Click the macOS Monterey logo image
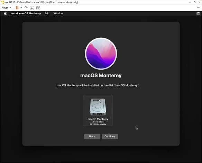 click(x=101, y=54)
